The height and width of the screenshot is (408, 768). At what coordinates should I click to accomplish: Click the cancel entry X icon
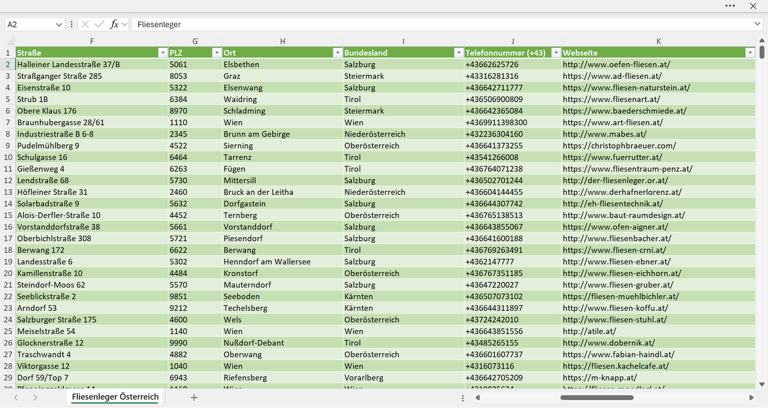tap(85, 24)
